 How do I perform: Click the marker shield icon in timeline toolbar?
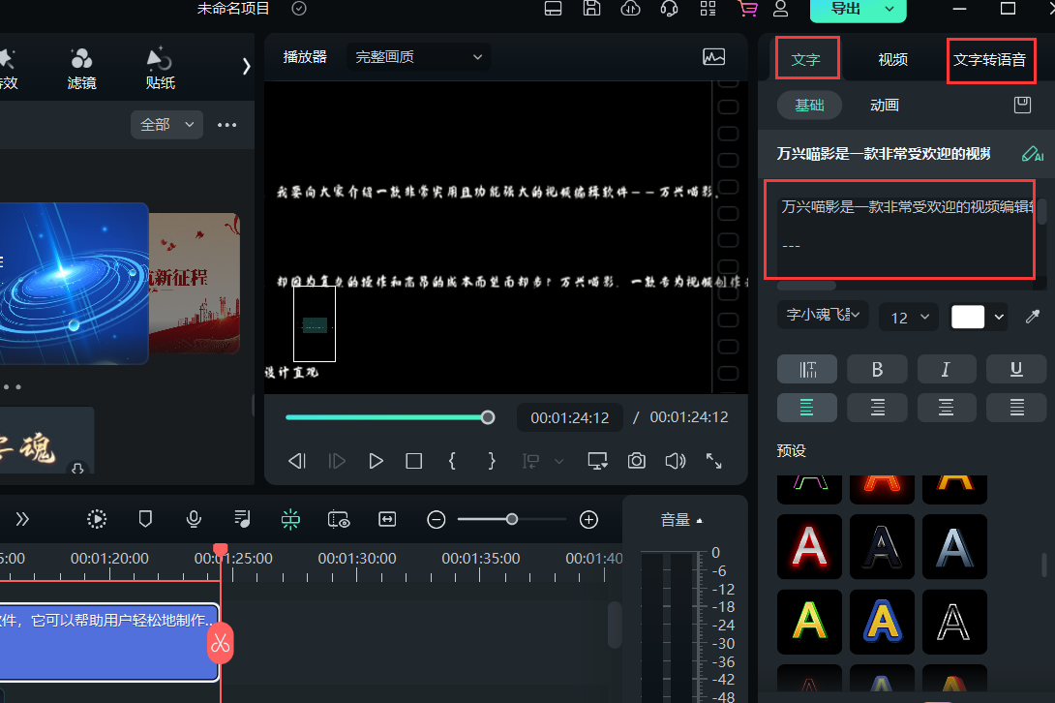145,519
